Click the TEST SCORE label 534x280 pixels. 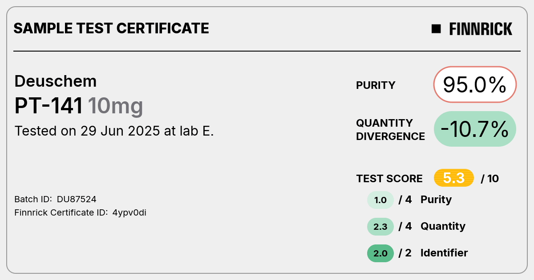[x=389, y=179]
